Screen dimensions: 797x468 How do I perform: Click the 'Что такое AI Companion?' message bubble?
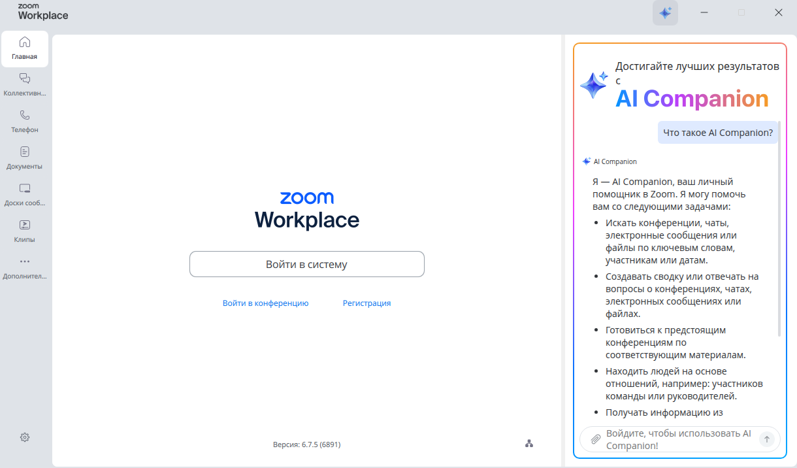point(717,133)
